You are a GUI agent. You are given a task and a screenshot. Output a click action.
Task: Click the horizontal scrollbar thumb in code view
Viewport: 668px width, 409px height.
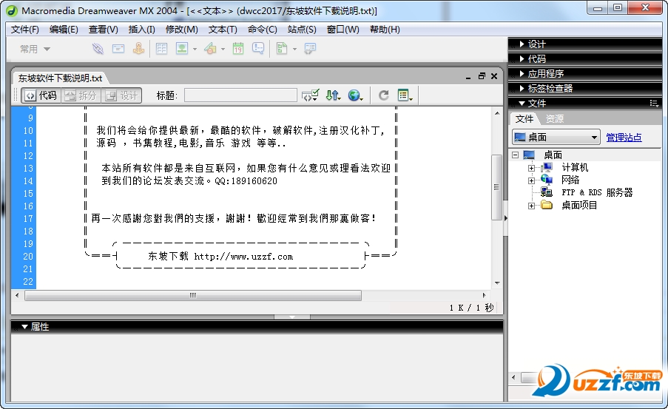point(193,295)
